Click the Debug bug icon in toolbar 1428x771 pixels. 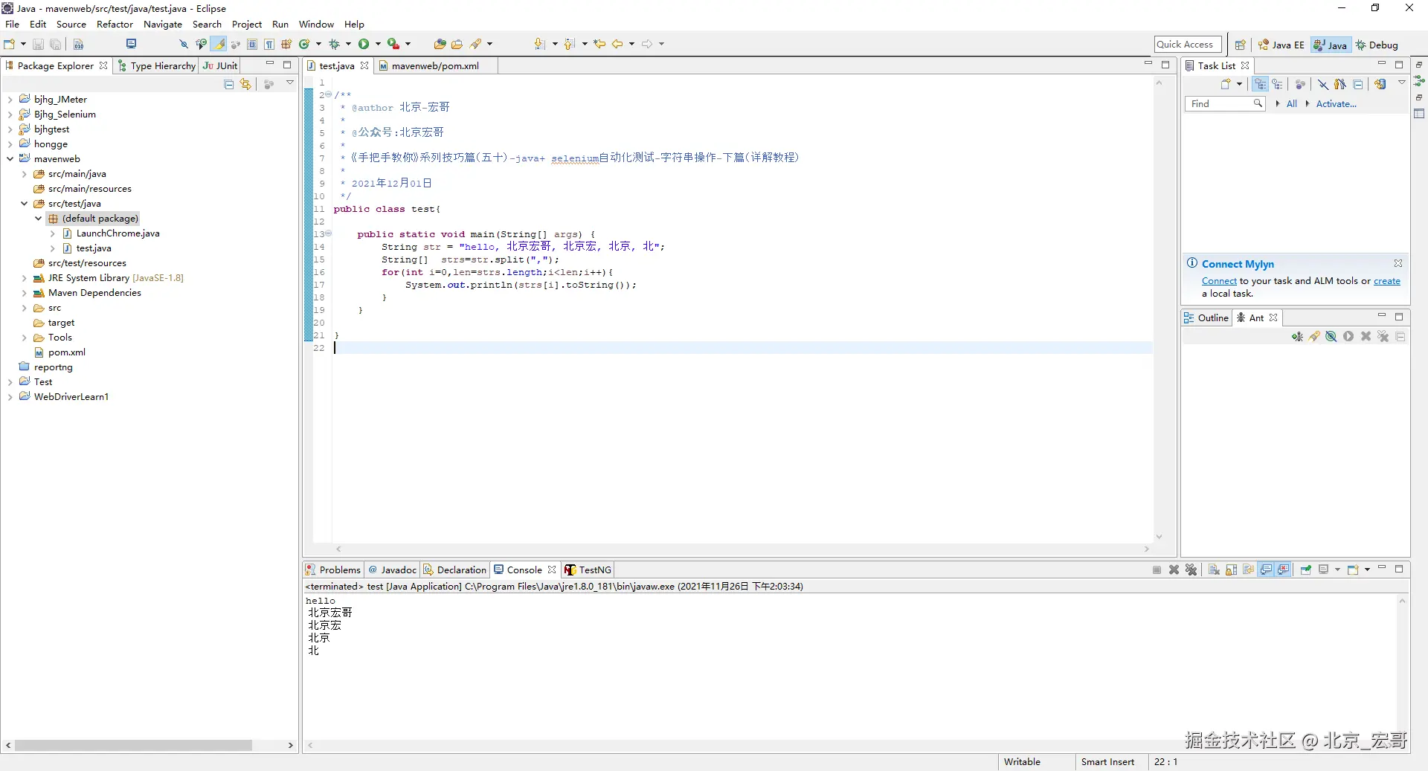tap(335, 44)
